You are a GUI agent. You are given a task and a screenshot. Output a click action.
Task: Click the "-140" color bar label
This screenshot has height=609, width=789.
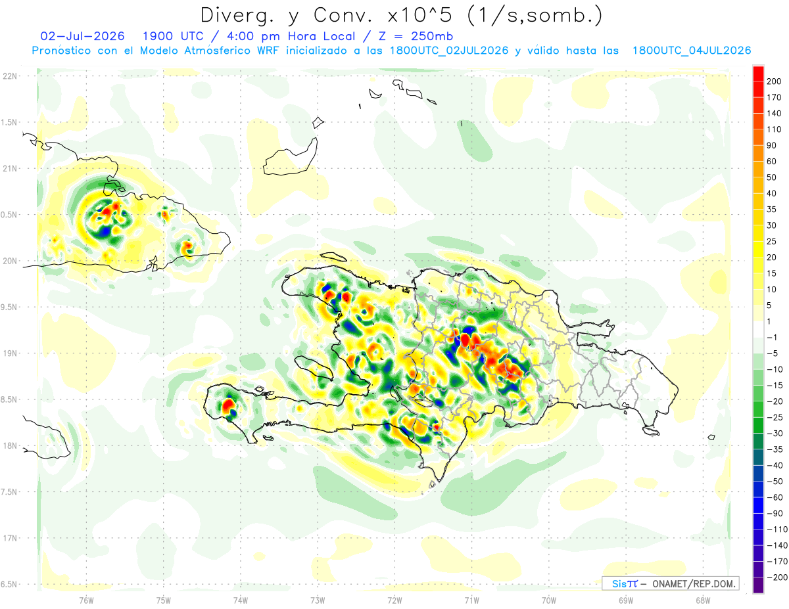778,545
